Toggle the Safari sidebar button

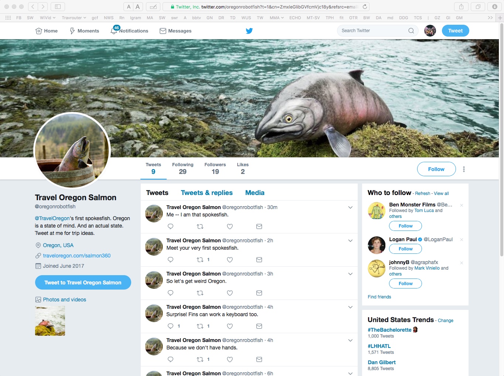(x=58, y=7)
